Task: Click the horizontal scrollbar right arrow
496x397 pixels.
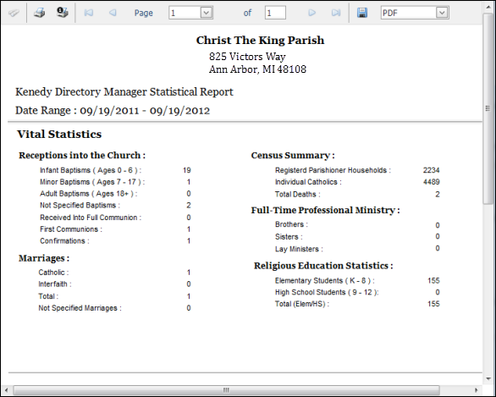Action: 477,390
